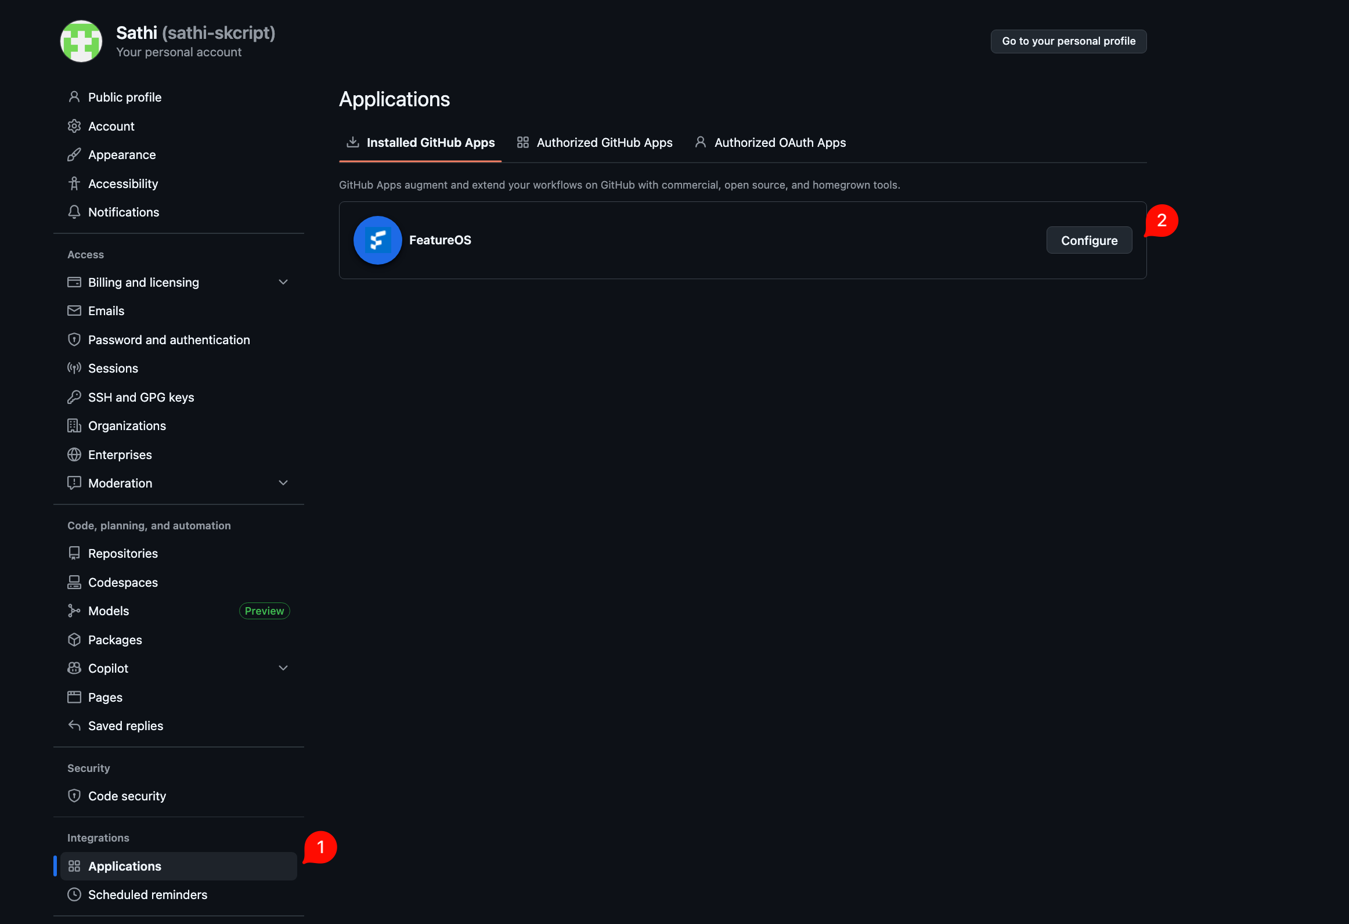Open Emails settings link
This screenshot has width=1349, height=924.
tap(179, 311)
